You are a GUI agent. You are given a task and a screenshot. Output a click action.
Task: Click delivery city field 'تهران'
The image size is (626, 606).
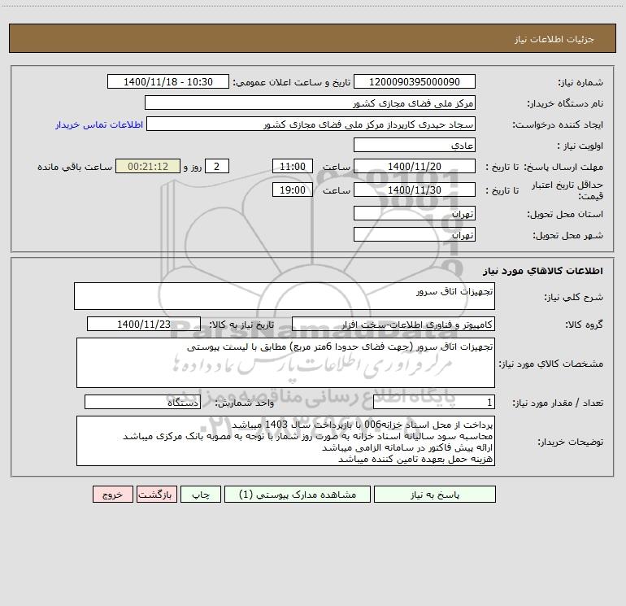coord(415,234)
